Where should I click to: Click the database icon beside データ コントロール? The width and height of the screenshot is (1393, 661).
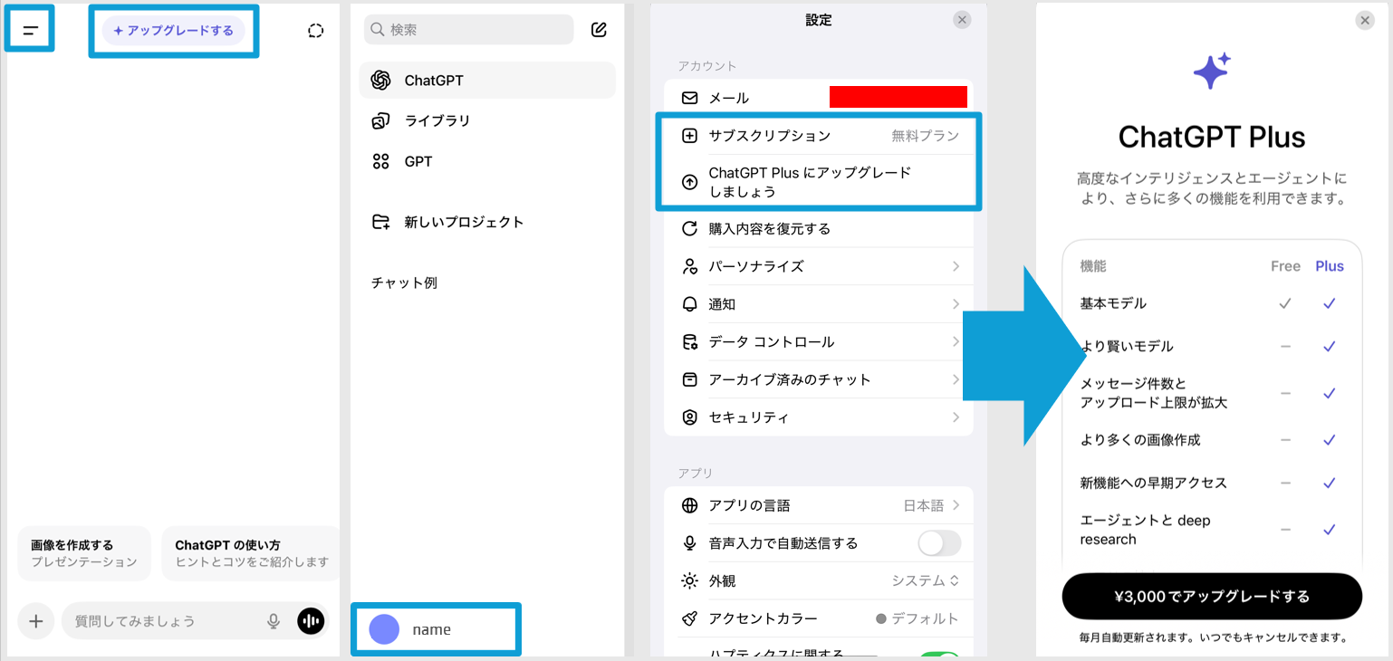(690, 341)
